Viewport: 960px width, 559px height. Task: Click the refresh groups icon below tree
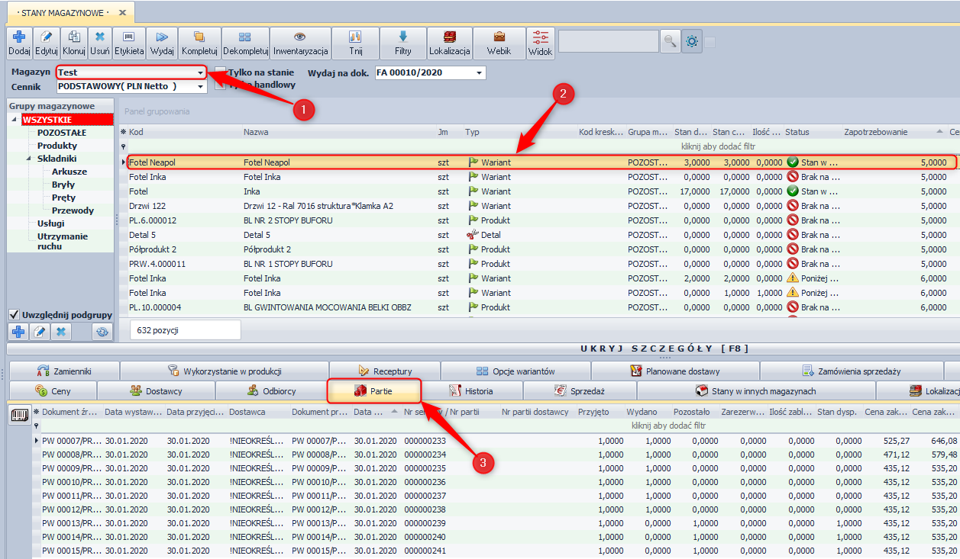point(102,332)
